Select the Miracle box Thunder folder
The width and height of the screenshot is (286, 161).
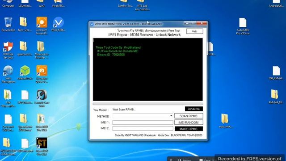pyautogui.click(x=41, y=47)
